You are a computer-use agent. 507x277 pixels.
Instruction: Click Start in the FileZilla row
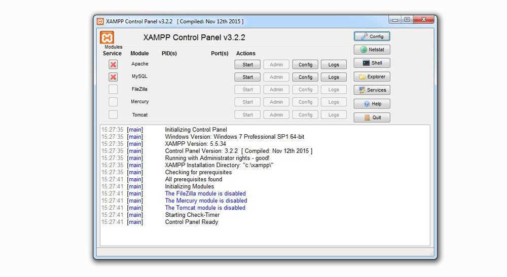(x=247, y=90)
